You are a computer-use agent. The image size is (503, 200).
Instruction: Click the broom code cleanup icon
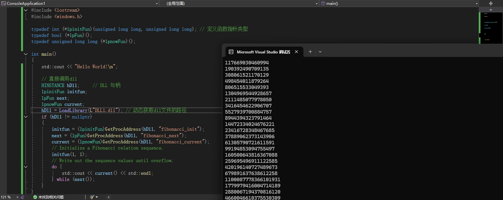click(92, 197)
